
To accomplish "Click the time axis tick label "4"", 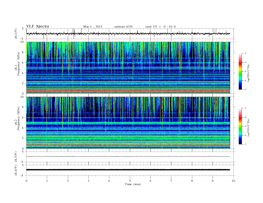I will (x=109, y=181).
